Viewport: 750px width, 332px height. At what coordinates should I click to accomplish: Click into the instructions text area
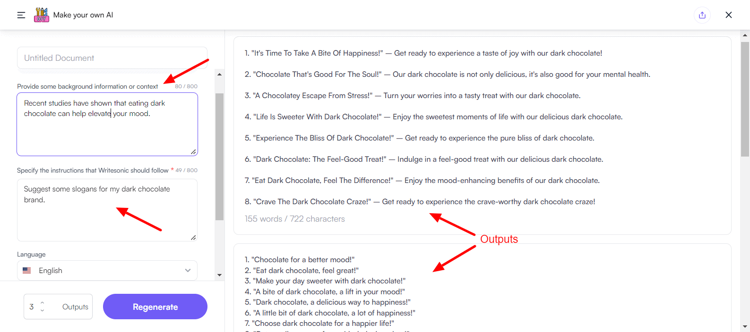click(107, 210)
